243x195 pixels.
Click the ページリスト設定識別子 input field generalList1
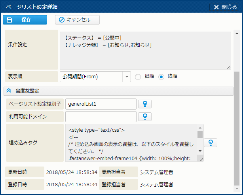(101, 104)
